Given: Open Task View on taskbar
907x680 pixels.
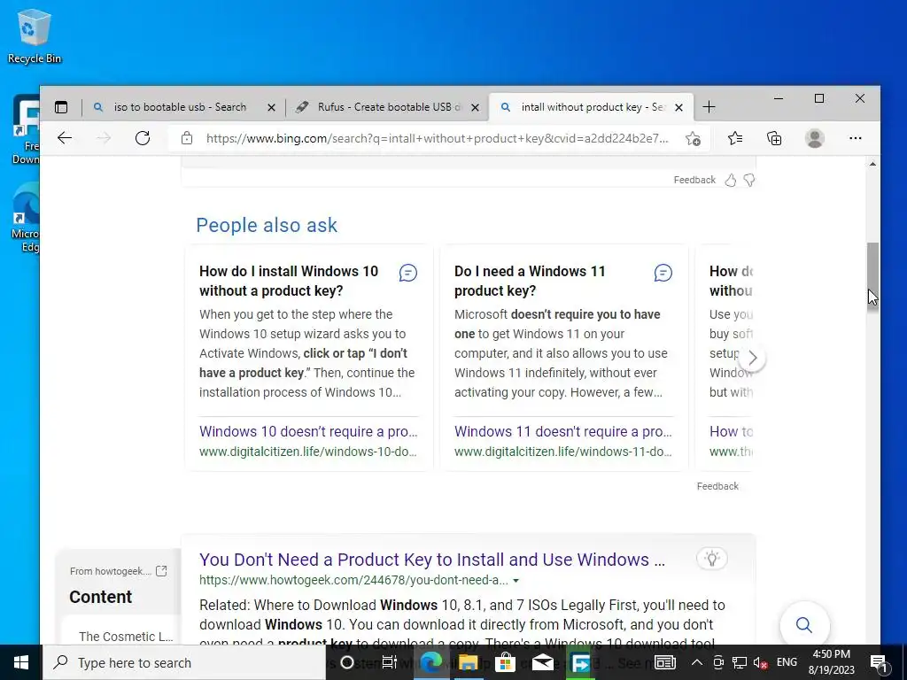Looking at the screenshot, I should [390, 662].
